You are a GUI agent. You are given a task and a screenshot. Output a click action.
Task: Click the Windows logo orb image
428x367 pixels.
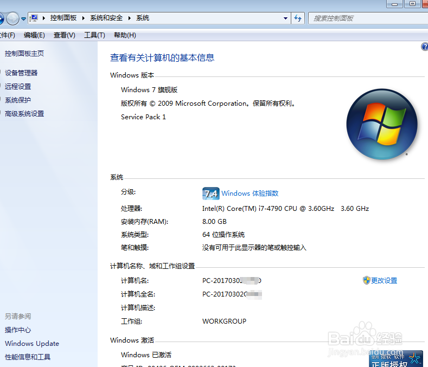[x=382, y=124]
